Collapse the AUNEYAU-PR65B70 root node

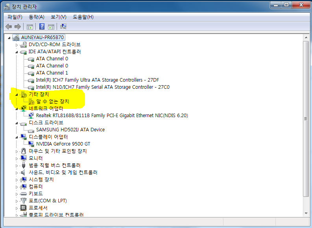coord(9,38)
